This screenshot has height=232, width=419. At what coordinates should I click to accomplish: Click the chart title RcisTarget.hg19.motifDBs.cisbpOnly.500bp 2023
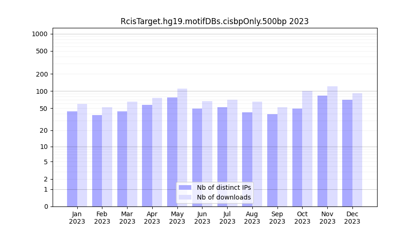click(214, 21)
